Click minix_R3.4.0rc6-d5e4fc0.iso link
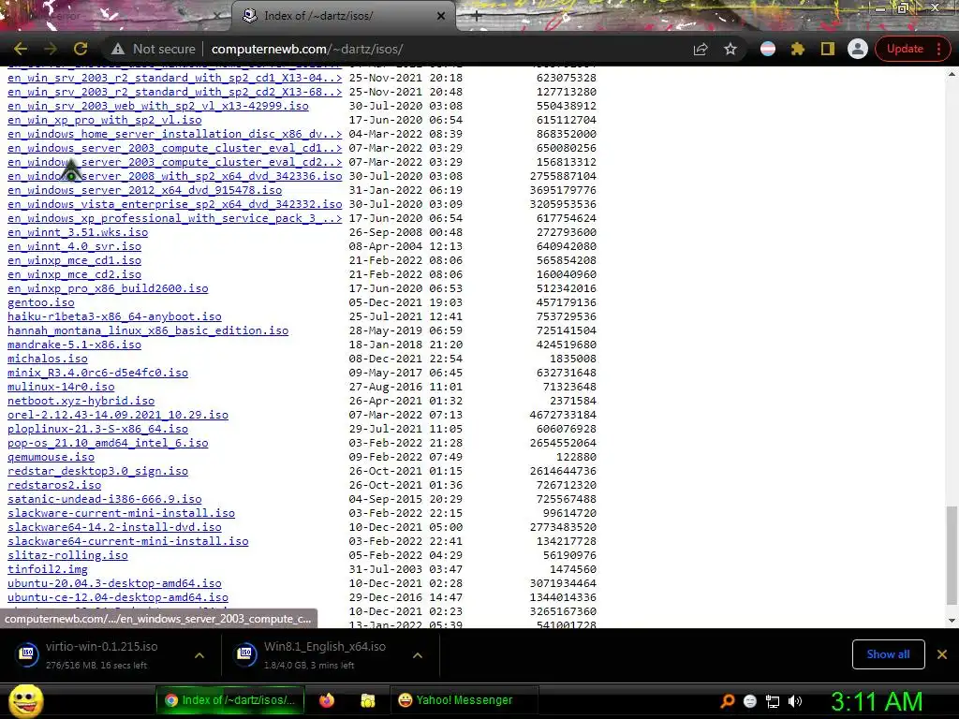 click(97, 373)
